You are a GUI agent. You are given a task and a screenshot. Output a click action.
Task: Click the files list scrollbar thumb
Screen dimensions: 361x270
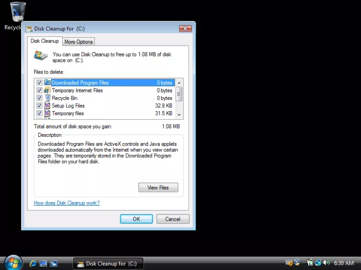(179, 94)
